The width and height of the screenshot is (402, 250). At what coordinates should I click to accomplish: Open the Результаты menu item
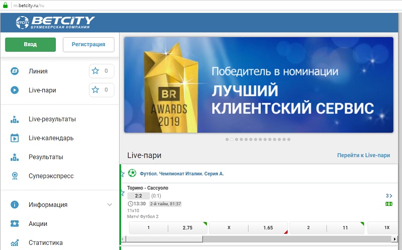coord(46,157)
